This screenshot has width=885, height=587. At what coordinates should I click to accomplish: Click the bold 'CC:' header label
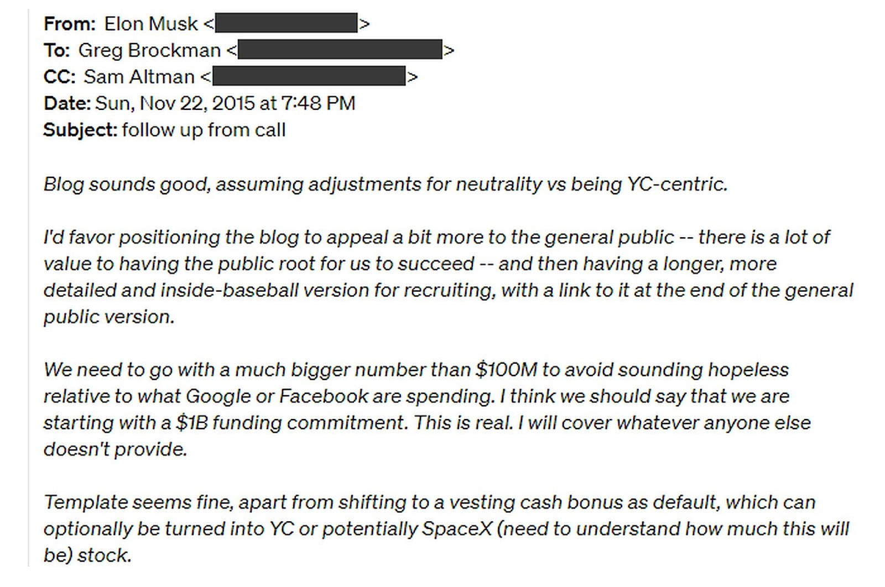click(60, 76)
